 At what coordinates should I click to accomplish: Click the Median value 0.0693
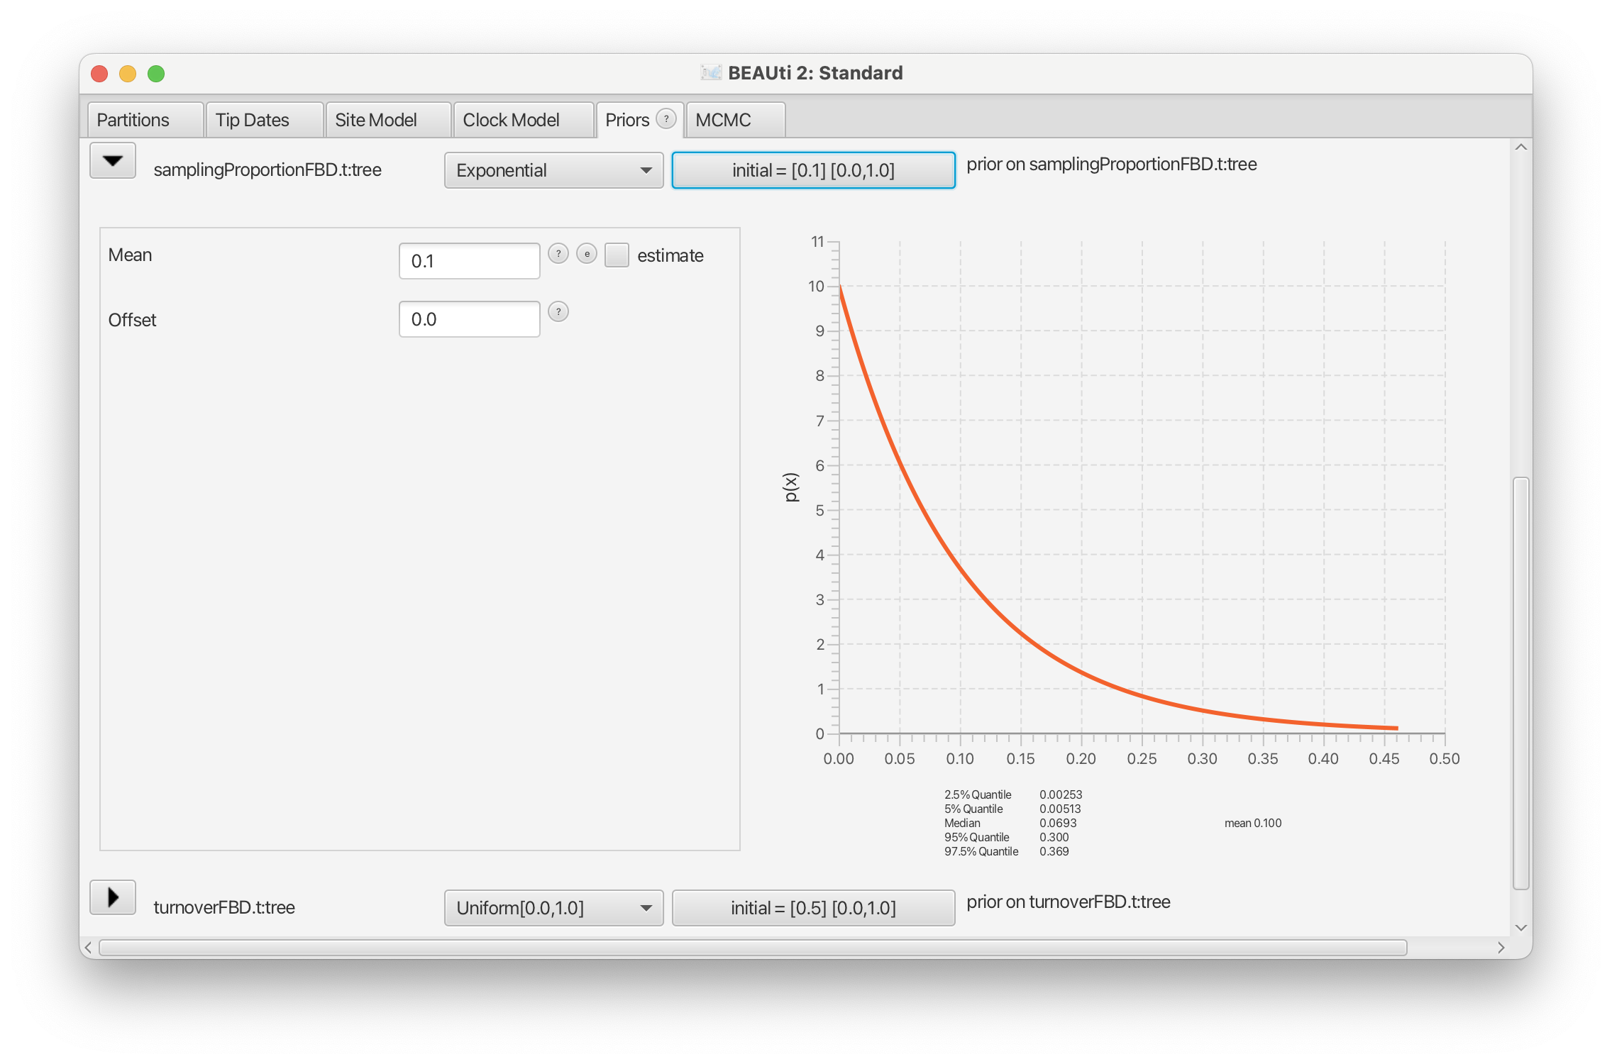click(1058, 823)
